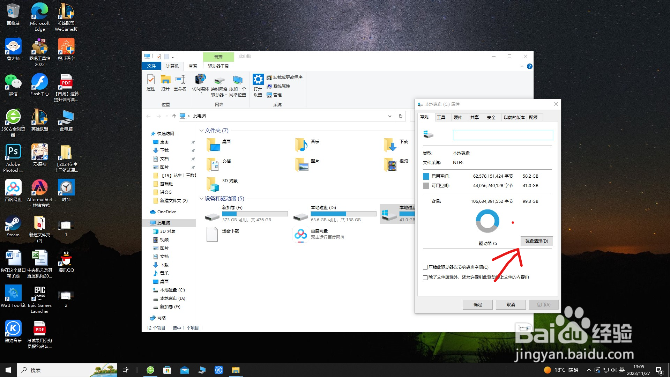Switch to the Tools tab in properties

[x=441, y=118]
